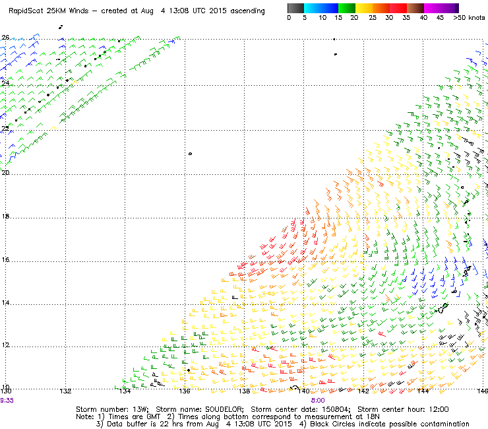Click the gray 0-5 knots legend swatch

point(295,8)
